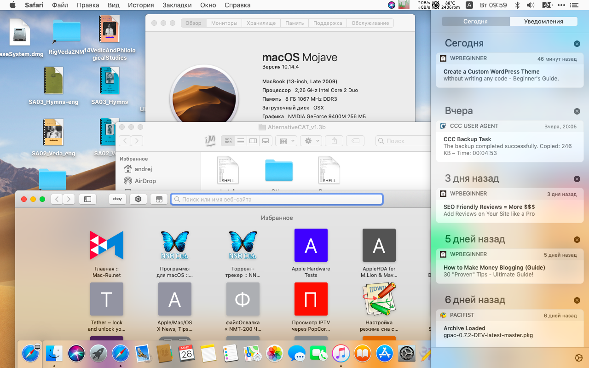Open System Preferences from the Dock
Image resolution: width=589 pixels, height=368 pixels.
pyautogui.click(x=407, y=353)
